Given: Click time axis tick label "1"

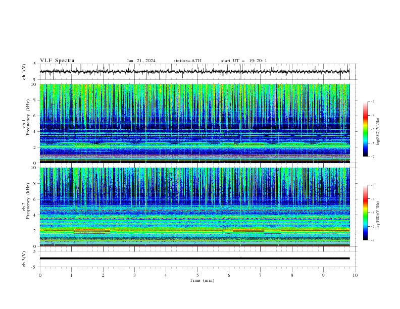Looking at the screenshot, I should [x=71, y=275].
